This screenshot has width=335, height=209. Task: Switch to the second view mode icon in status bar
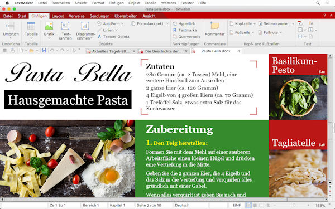pyautogui.click(x=255, y=205)
